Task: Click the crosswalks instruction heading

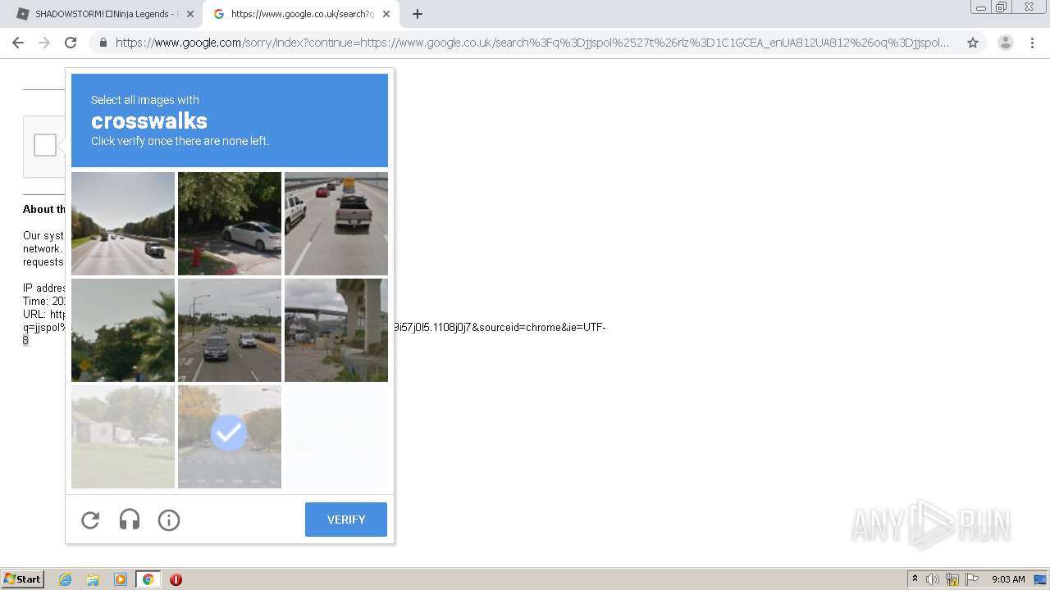Action: (x=149, y=120)
